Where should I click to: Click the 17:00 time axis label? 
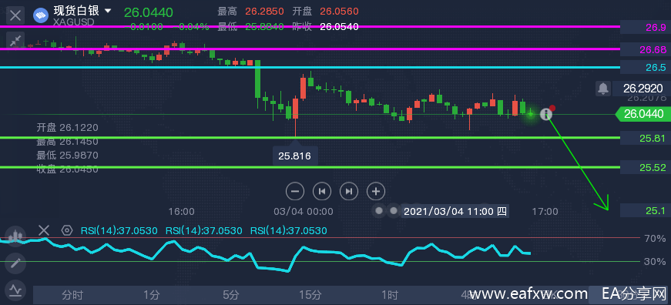(x=545, y=211)
